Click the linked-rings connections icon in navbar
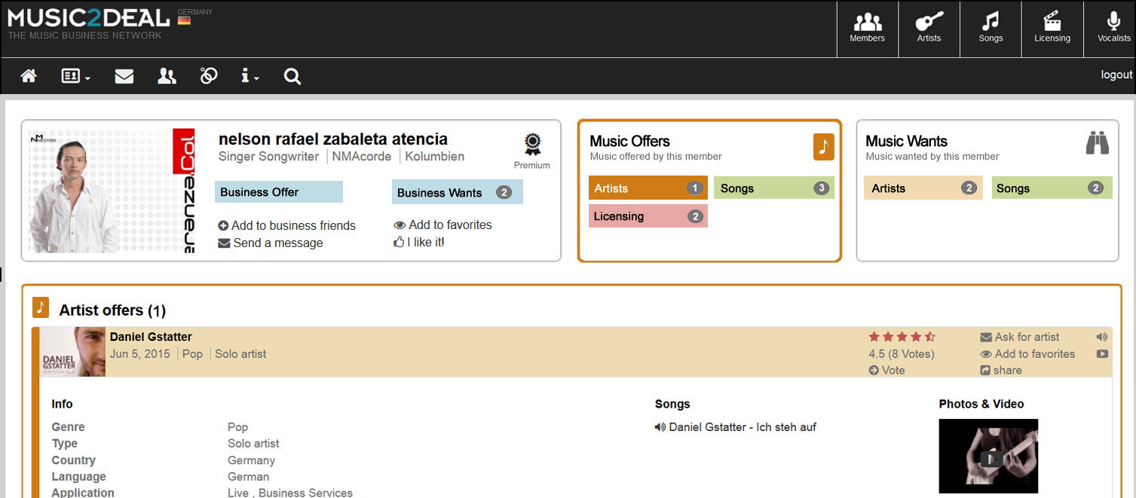The image size is (1136, 498). (x=209, y=76)
